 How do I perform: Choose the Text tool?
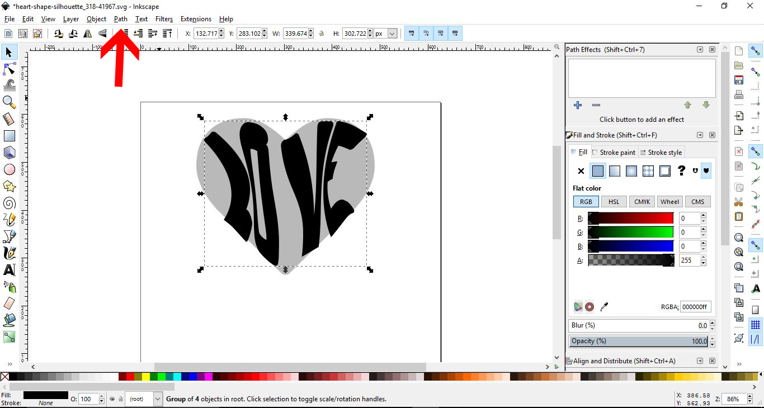click(8, 270)
